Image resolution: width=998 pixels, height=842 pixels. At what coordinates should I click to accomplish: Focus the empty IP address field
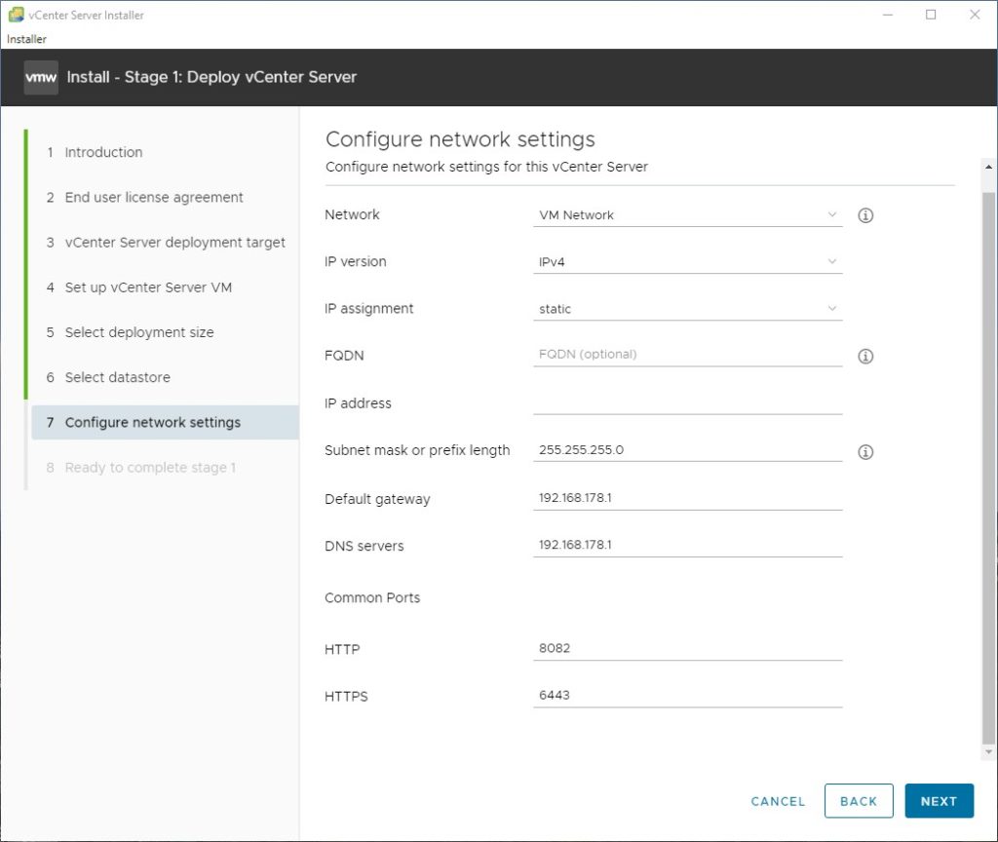[x=687, y=402]
